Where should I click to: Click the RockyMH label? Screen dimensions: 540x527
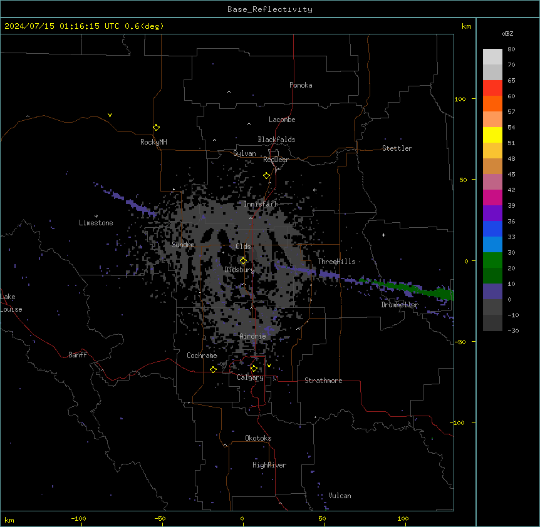click(x=153, y=142)
